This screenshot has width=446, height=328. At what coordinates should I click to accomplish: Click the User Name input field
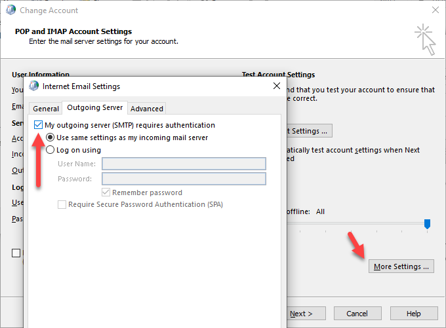tap(184, 164)
